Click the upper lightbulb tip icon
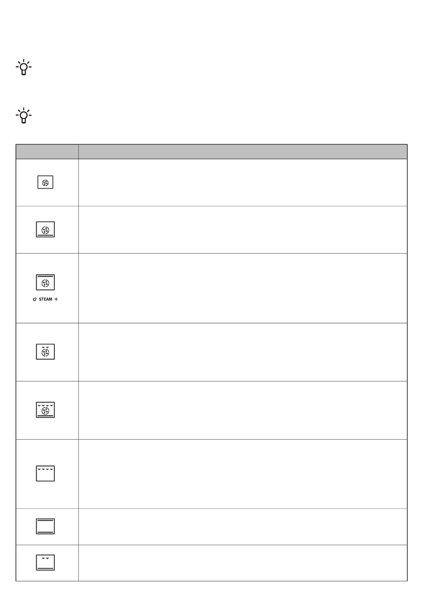The image size is (423, 616). (x=24, y=67)
